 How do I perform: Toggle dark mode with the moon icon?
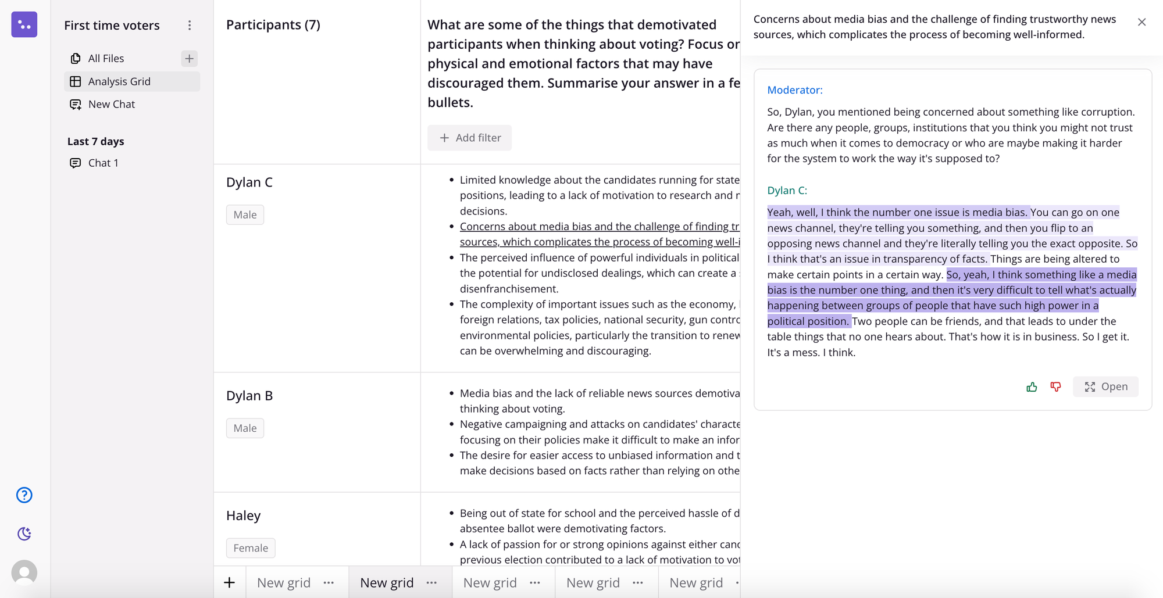click(x=24, y=533)
